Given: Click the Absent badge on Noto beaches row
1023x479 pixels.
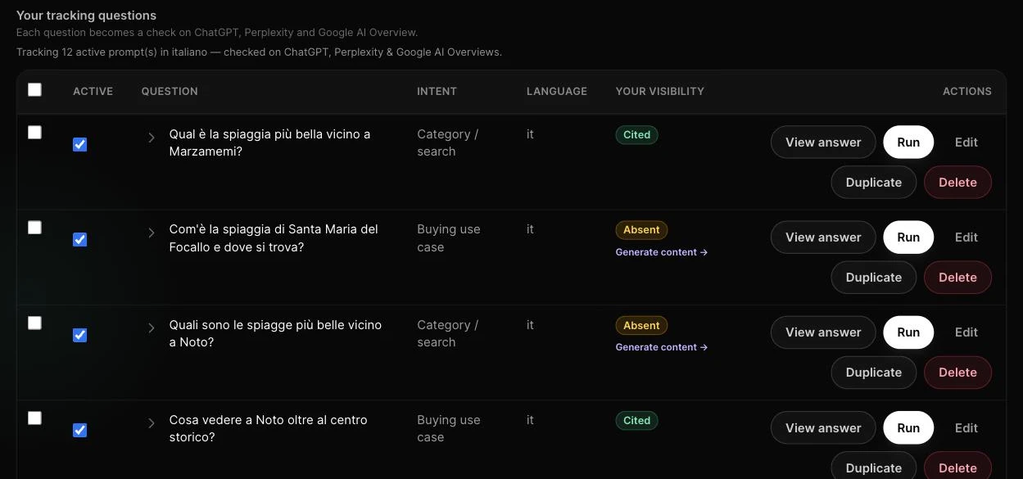Looking at the screenshot, I should tap(641, 326).
